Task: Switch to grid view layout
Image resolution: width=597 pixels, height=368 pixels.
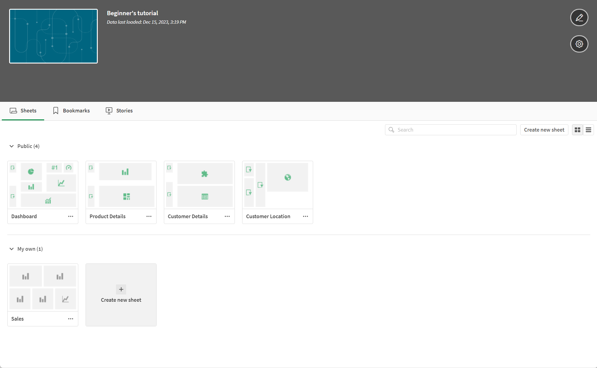Action: [578, 130]
